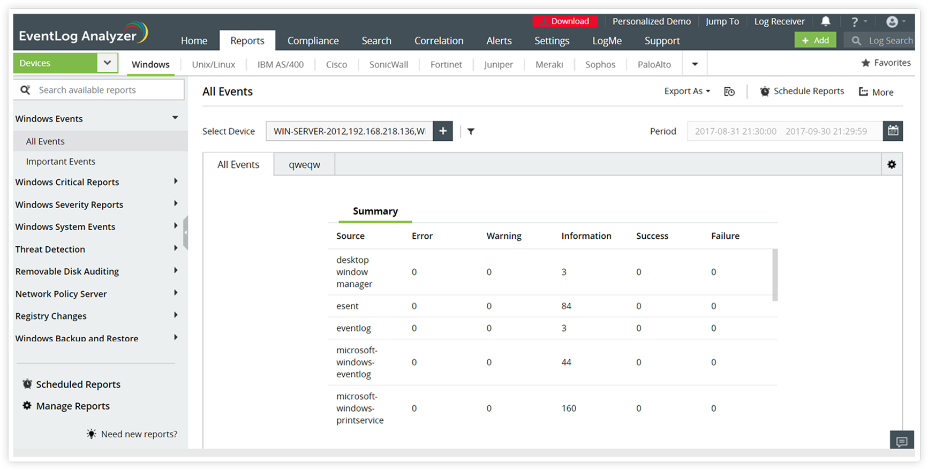Expand Windows Severity Reports
The height and width of the screenshot is (470, 928).
point(175,204)
